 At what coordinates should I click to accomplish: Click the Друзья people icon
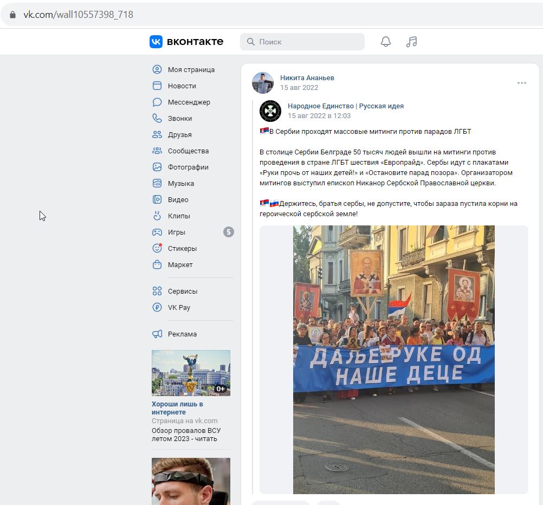(x=157, y=135)
